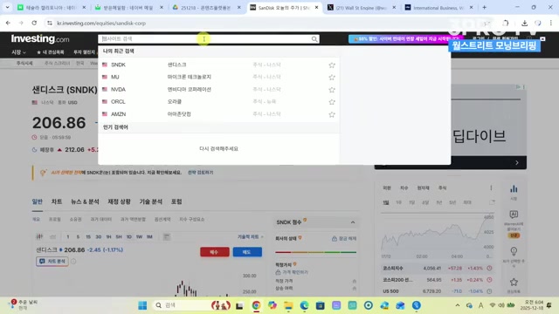This screenshot has width=559, height=314.
Task: Select ORCL recent search result
Action: point(218,102)
